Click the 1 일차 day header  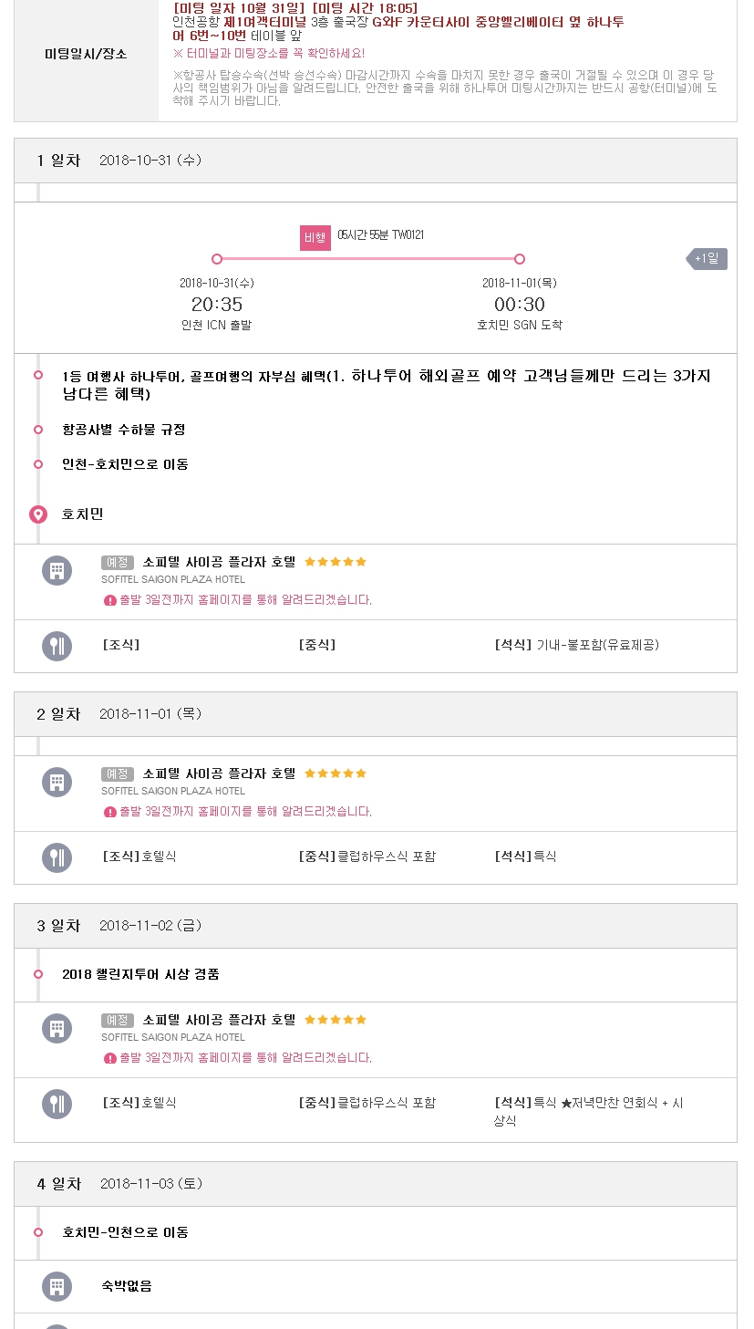coord(58,161)
